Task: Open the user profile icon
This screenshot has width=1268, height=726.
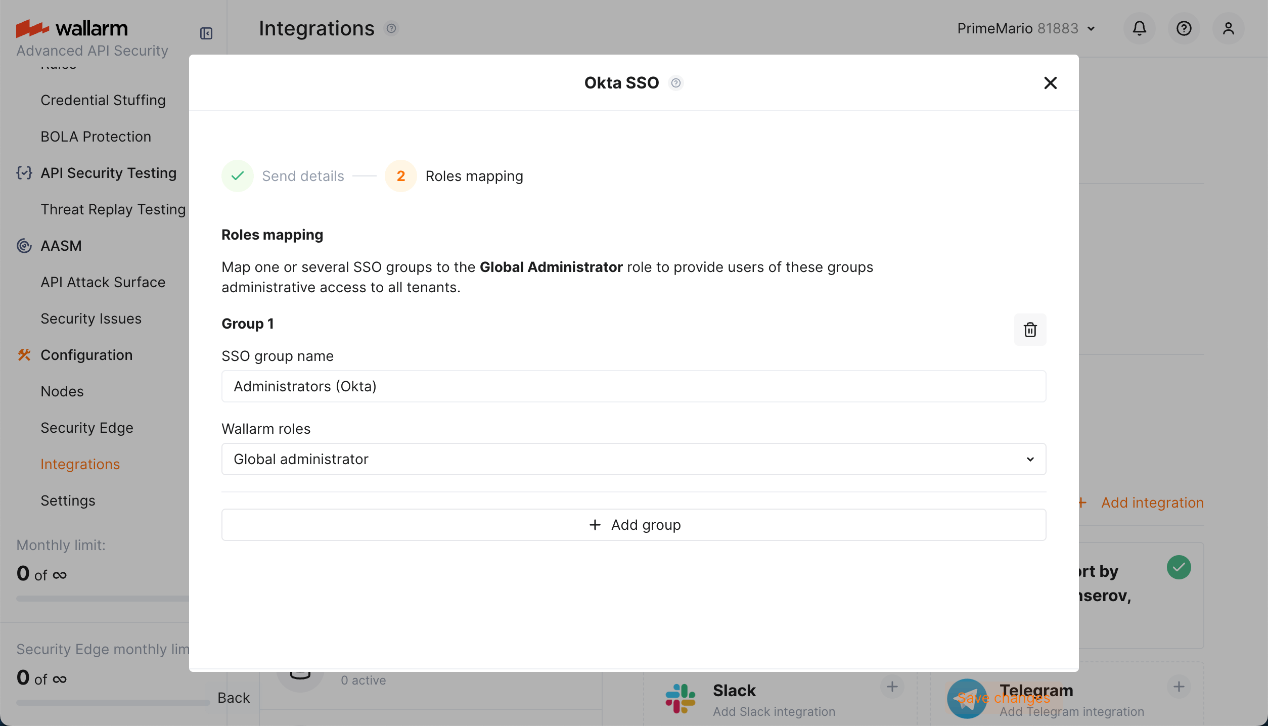Action: (x=1229, y=28)
